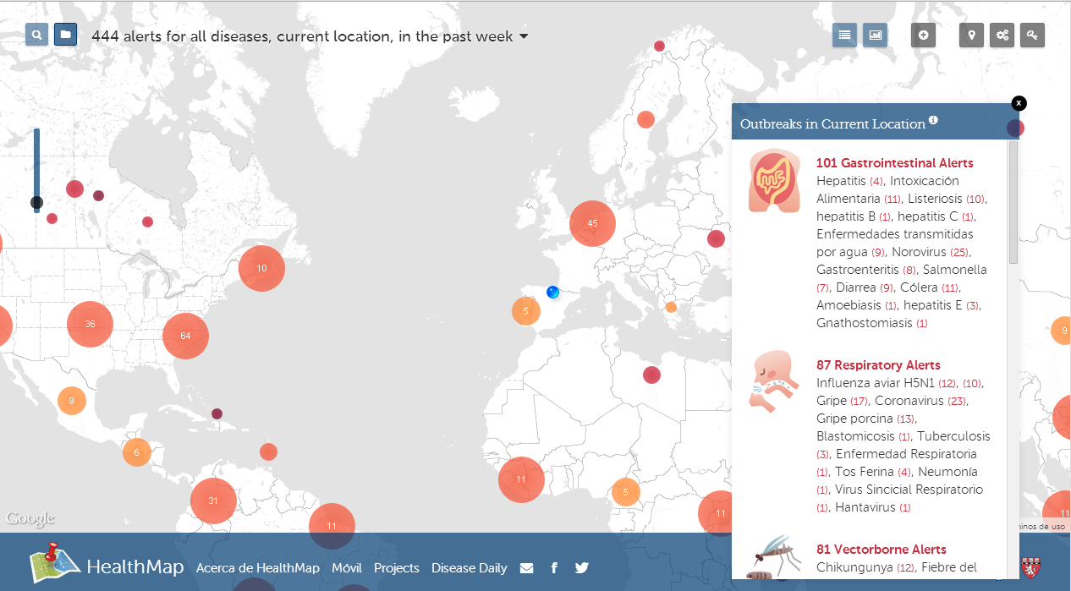Open the gears settings icon
The height and width of the screenshot is (591, 1071).
1002,35
